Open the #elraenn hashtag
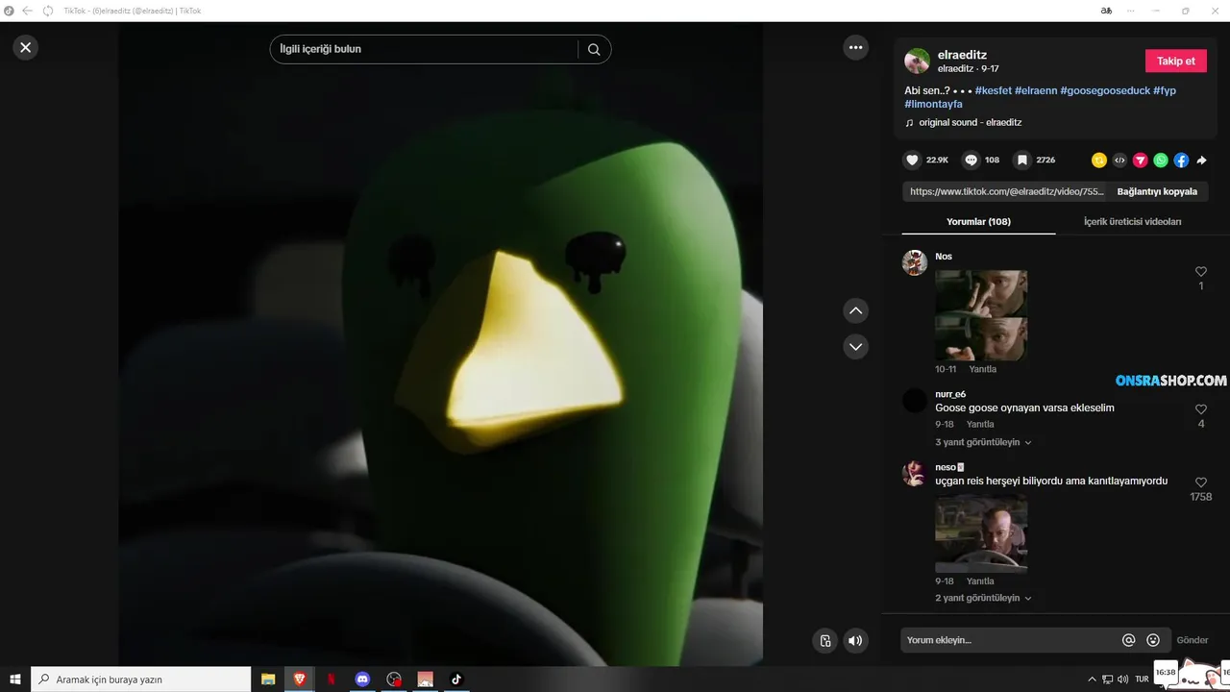The image size is (1230, 692). (1036, 90)
